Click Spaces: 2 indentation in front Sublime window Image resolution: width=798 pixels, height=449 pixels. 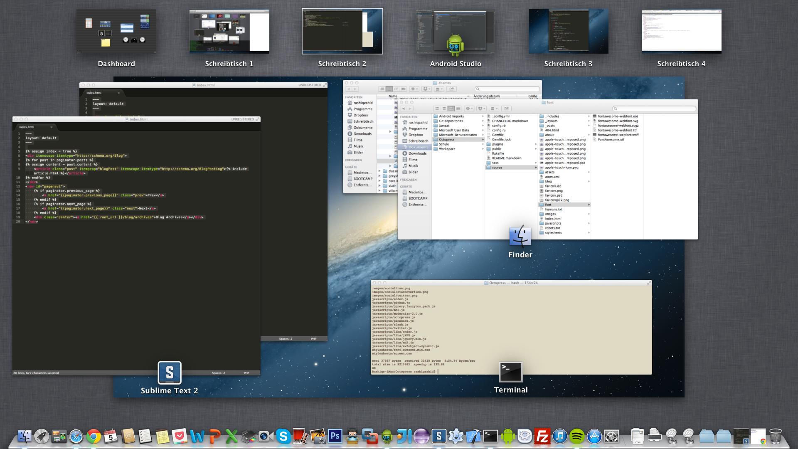[219, 373]
